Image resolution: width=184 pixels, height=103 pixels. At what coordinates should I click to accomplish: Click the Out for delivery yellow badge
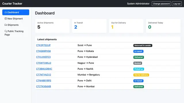[141, 75]
